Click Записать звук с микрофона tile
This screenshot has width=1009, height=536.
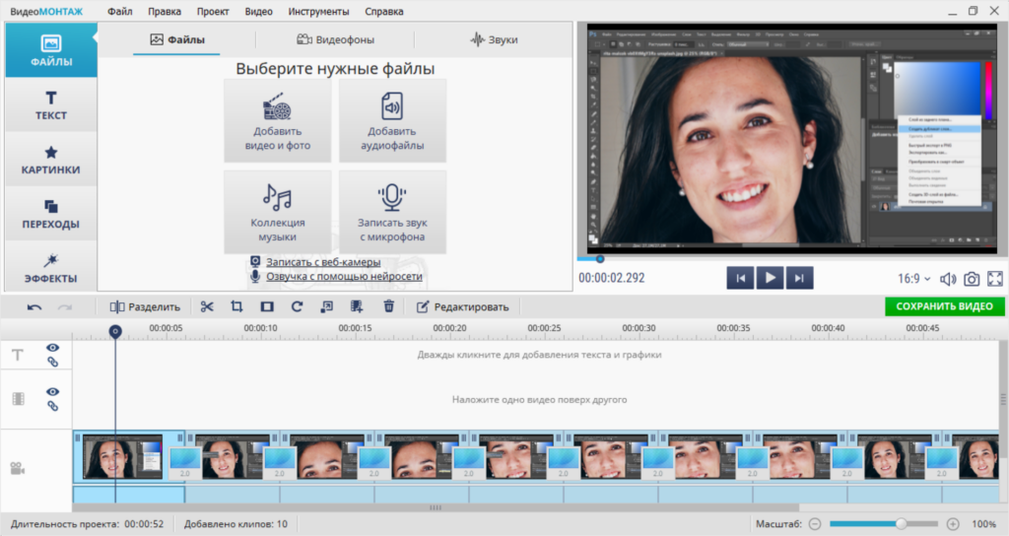point(392,213)
